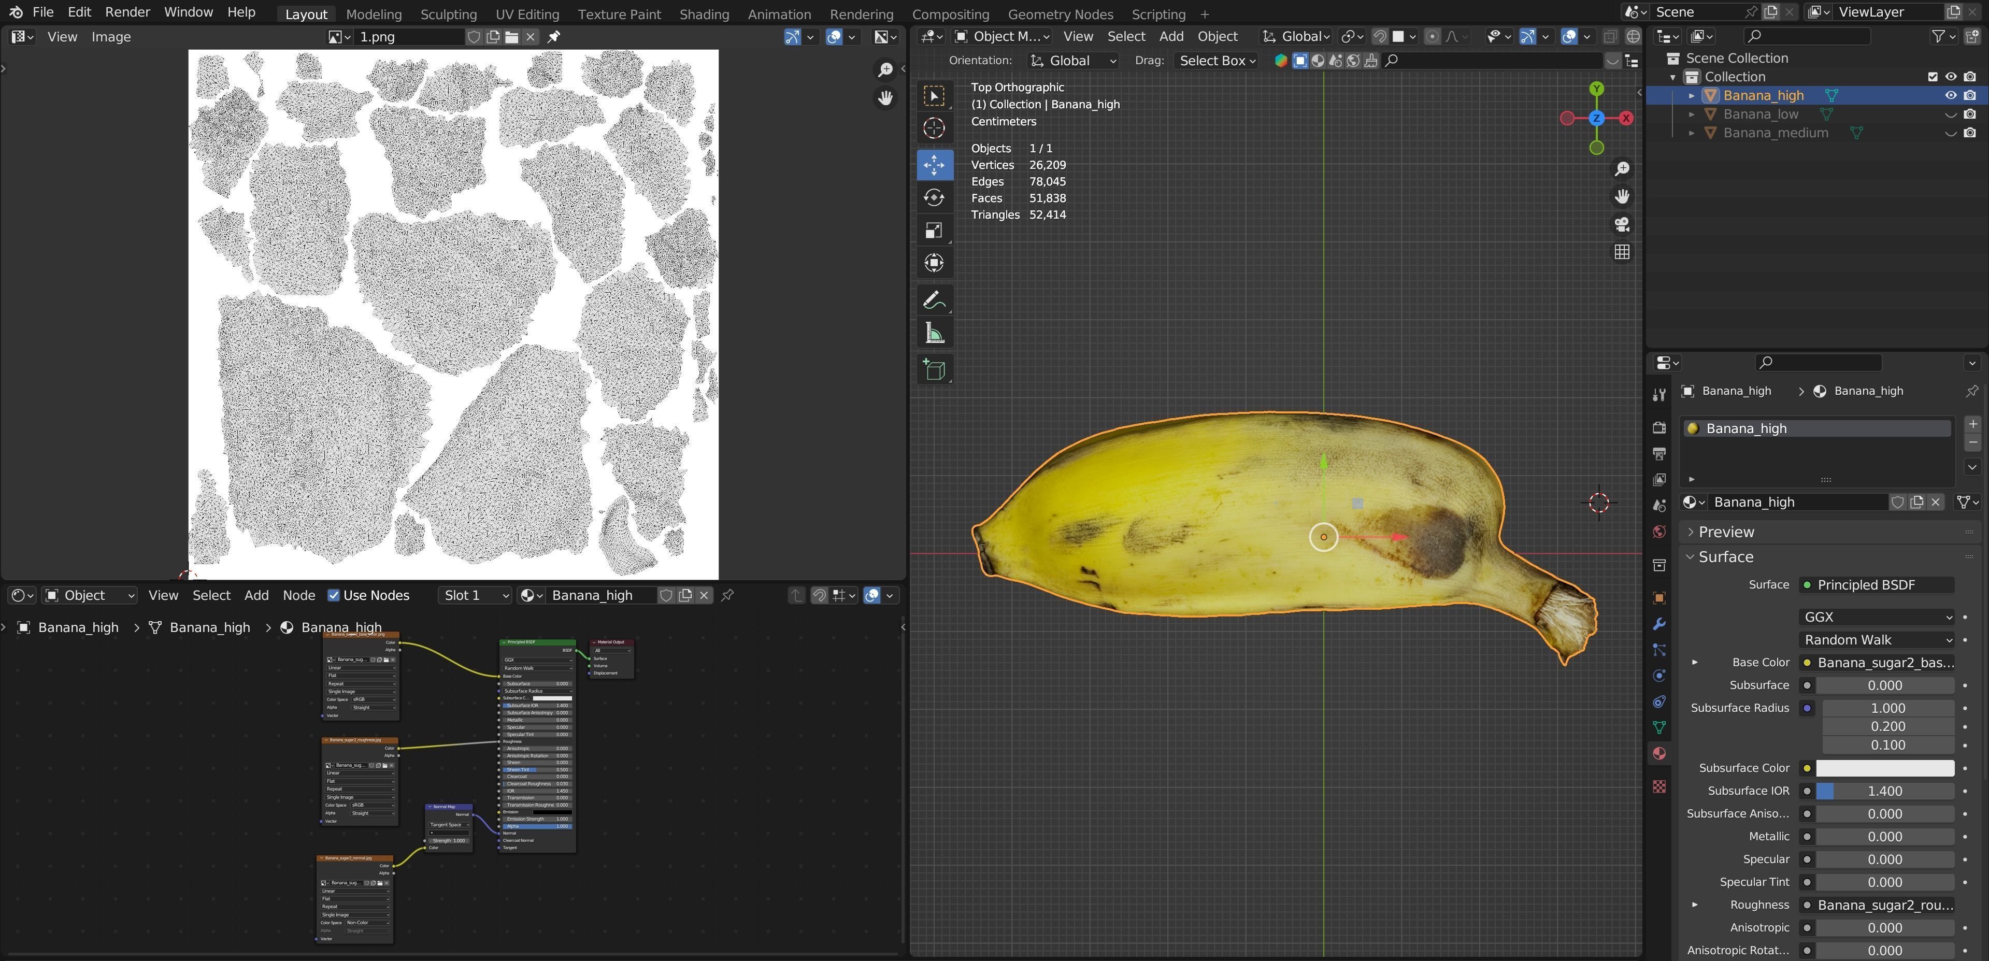Screen dimensions: 1989x961
Task: Open the GGX distribution dropdown
Action: [1876, 616]
